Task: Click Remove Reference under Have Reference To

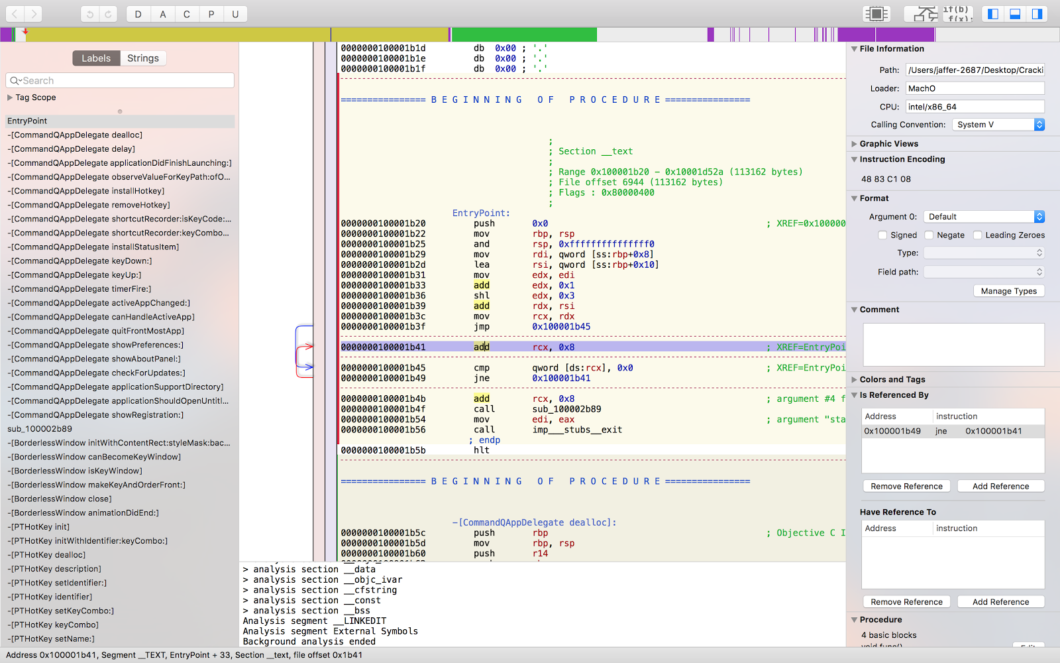Action: tap(906, 602)
